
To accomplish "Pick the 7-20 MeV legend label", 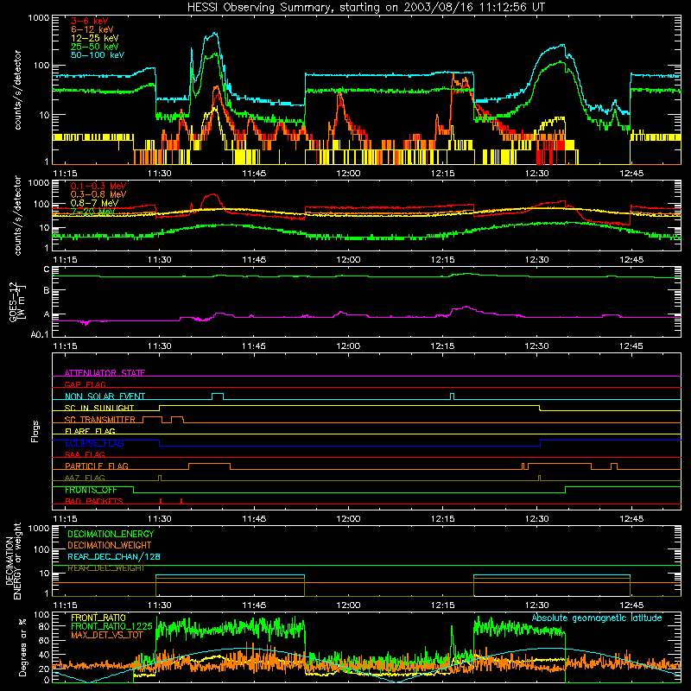I will coord(93,212).
